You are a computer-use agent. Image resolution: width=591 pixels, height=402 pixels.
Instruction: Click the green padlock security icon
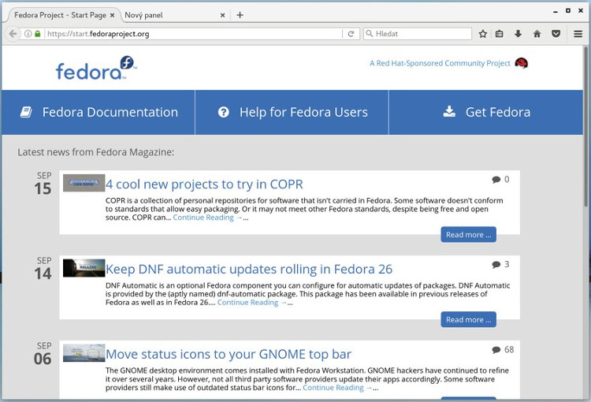[x=37, y=34]
